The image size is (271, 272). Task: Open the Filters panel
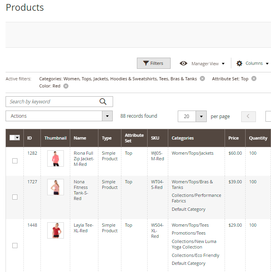point(154,63)
